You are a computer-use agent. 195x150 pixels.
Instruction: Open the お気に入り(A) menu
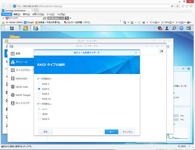point(38,14)
